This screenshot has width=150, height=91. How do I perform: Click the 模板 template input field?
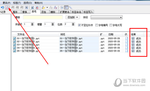(43, 17)
